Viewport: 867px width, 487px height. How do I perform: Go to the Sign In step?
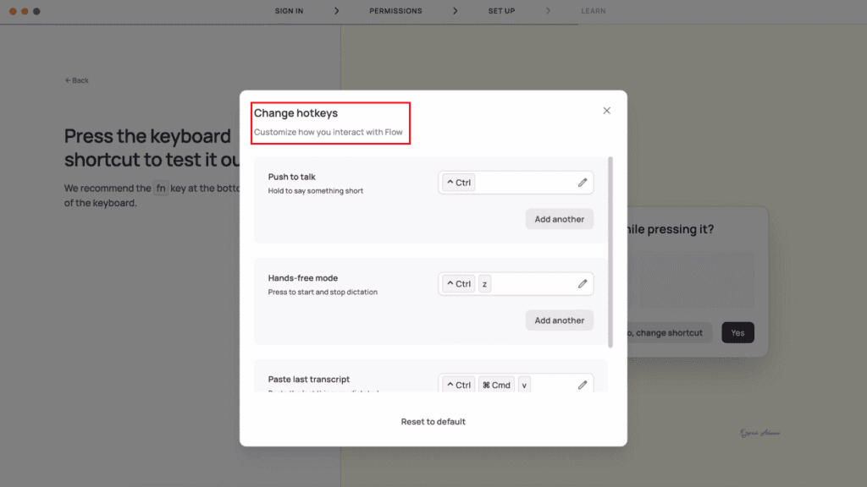(x=290, y=11)
